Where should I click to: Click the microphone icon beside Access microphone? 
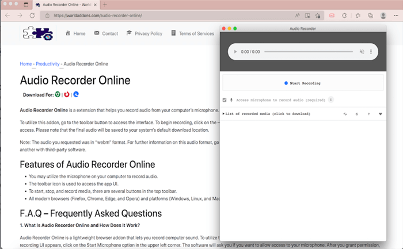tap(231, 100)
